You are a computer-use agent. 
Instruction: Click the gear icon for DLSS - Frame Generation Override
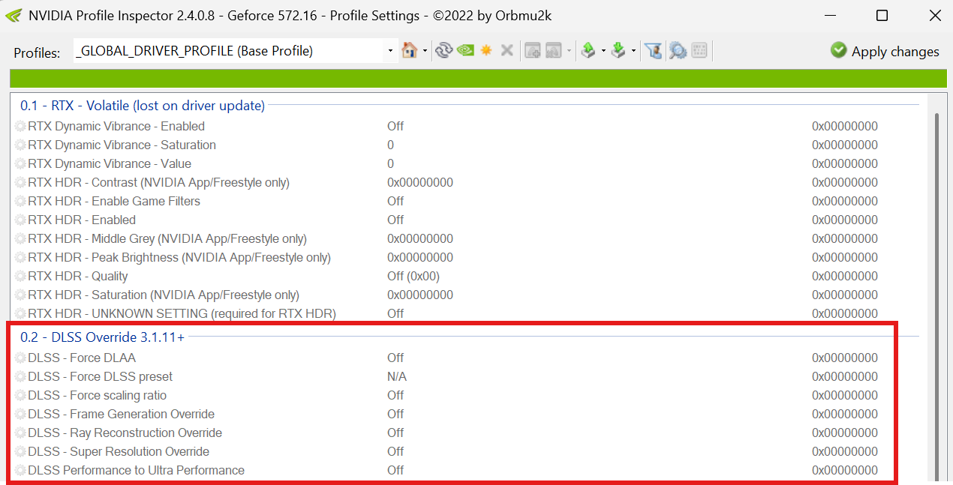pos(20,414)
